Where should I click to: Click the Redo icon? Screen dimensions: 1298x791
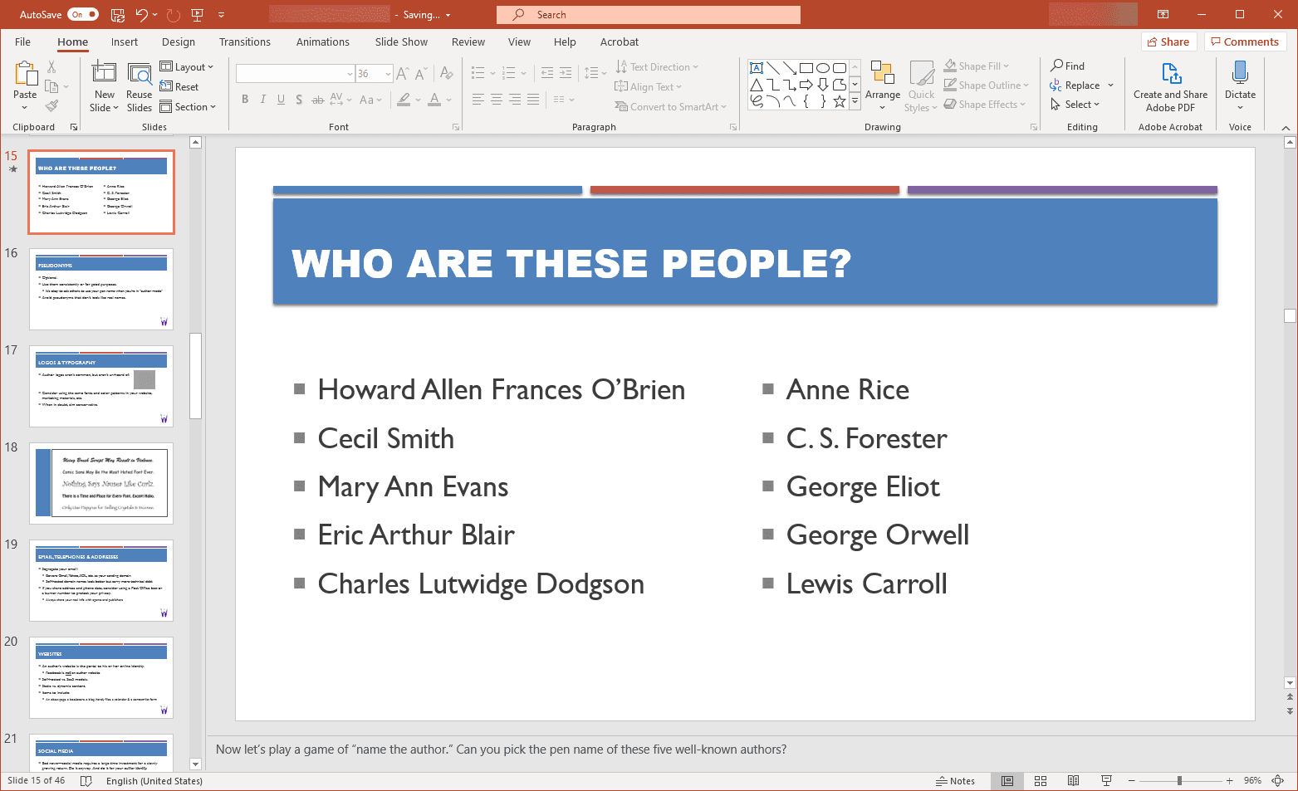173,14
